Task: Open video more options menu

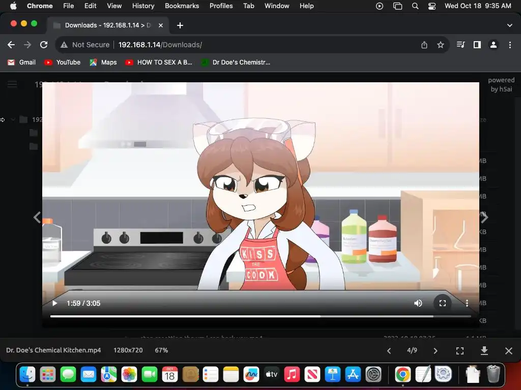Action: [467, 303]
